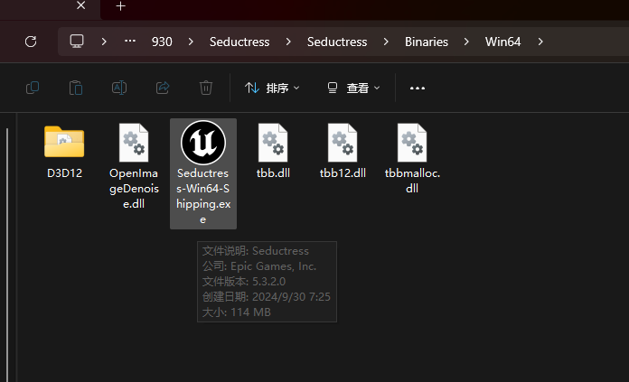Select the tbb12.dll file

[x=343, y=151]
